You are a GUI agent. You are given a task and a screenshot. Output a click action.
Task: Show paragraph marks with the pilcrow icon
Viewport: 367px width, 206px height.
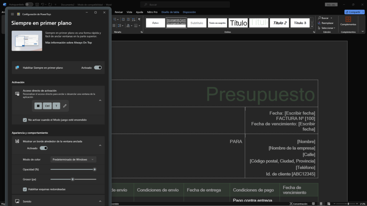point(139,19)
